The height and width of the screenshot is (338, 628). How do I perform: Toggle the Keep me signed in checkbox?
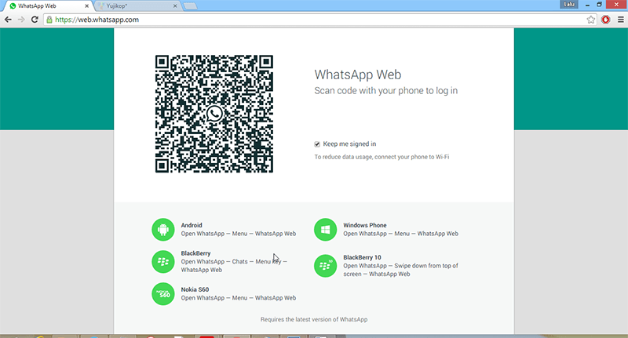(317, 144)
